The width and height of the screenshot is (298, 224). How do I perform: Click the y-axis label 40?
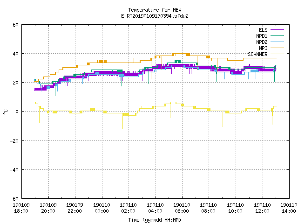15,54
